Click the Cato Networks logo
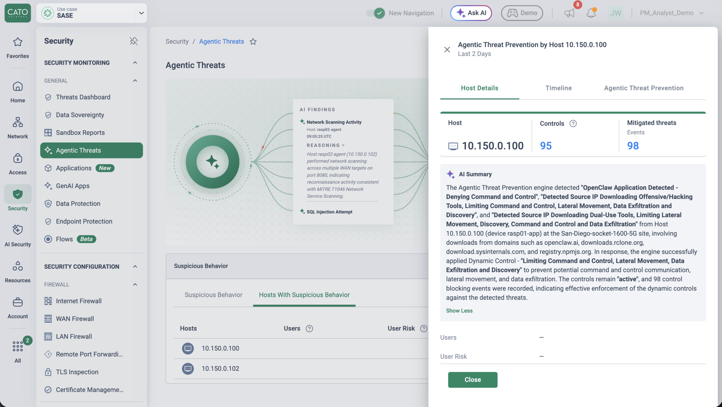The height and width of the screenshot is (407, 722). coord(17,13)
